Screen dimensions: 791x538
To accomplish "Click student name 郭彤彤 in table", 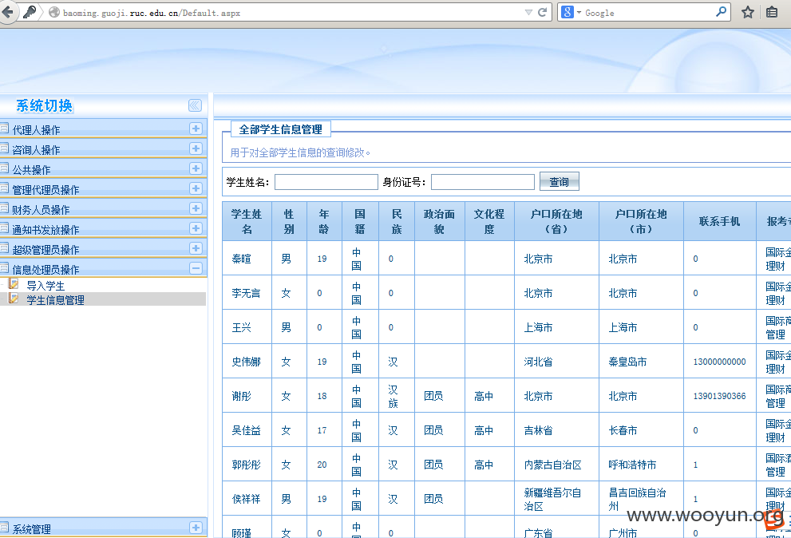I will tap(246, 465).
